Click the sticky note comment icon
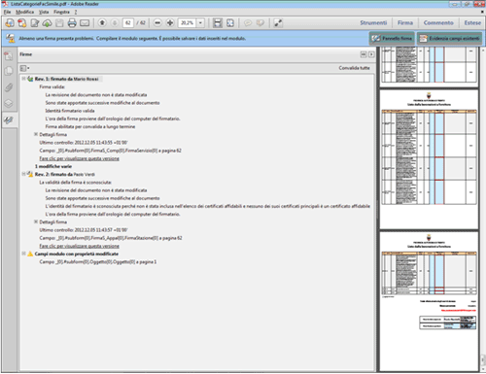This screenshot has width=486, height=374. pyautogui.click(x=248, y=23)
